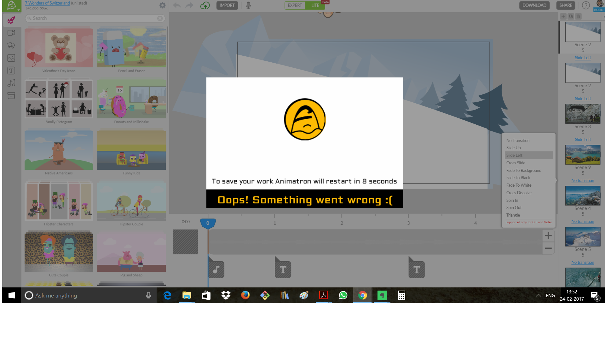Open the help question mark

coord(586,5)
